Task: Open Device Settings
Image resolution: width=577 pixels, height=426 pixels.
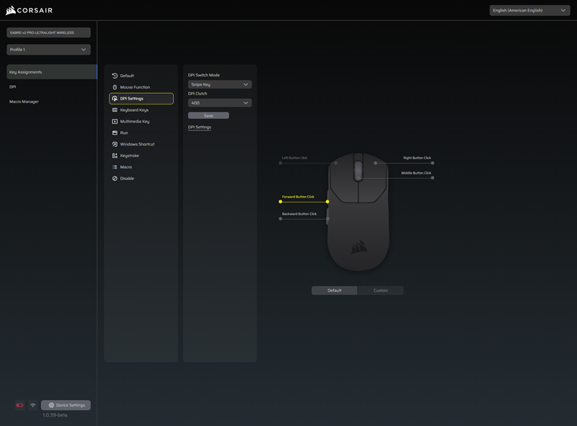Action: click(x=66, y=405)
